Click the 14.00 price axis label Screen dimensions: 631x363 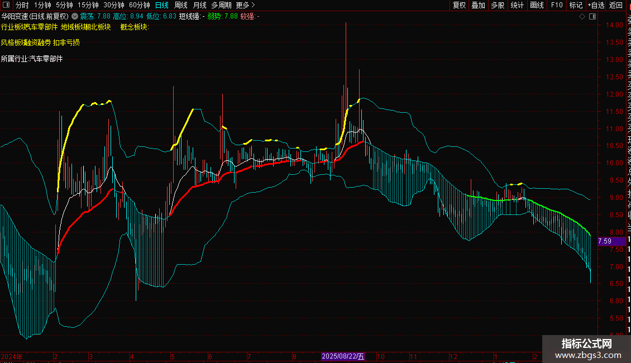coord(614,25)
